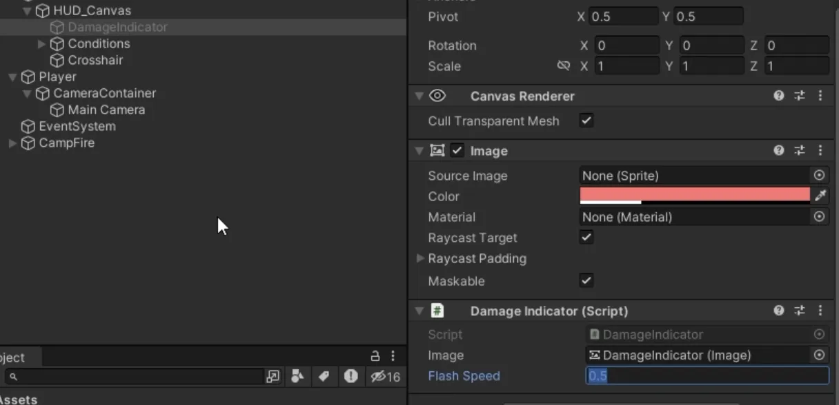This screenshot has width=839, height=405.
Task: Collapse the Player hierarchy node
Action: [x=12, y=76]
